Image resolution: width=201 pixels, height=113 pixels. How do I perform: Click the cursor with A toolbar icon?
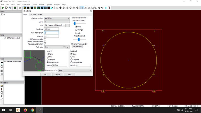(92, 8)
